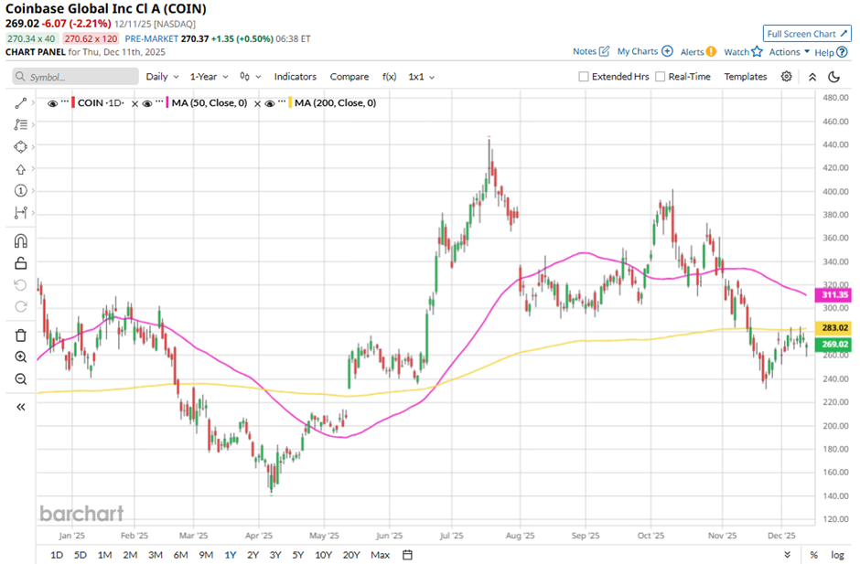Screen dimensions: 860x564
Task: Open the Indicators menu
Action: 295,77
